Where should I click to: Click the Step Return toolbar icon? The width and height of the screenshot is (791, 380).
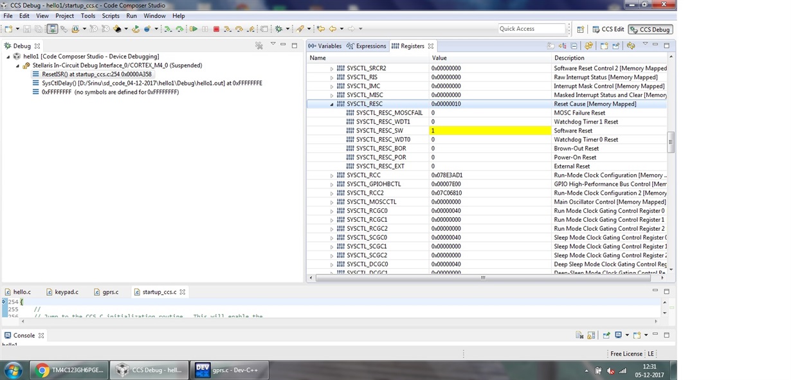pyautogui.click(x=250, y=29)
